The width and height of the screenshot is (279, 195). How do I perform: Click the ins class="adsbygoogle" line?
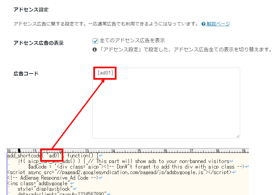click(40, 183)
